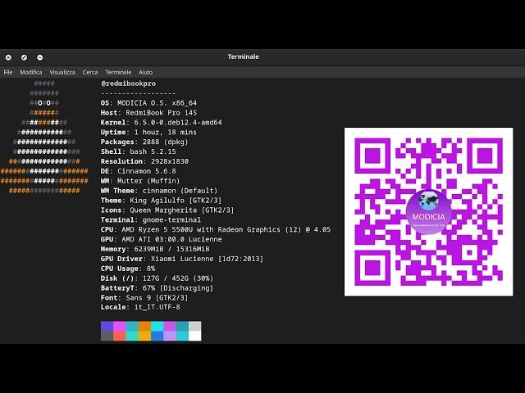Click the GPU: AMD ATI 03:00.0 Lucienne line
Viewport: 525px width, 393px height.
point(161,239)
